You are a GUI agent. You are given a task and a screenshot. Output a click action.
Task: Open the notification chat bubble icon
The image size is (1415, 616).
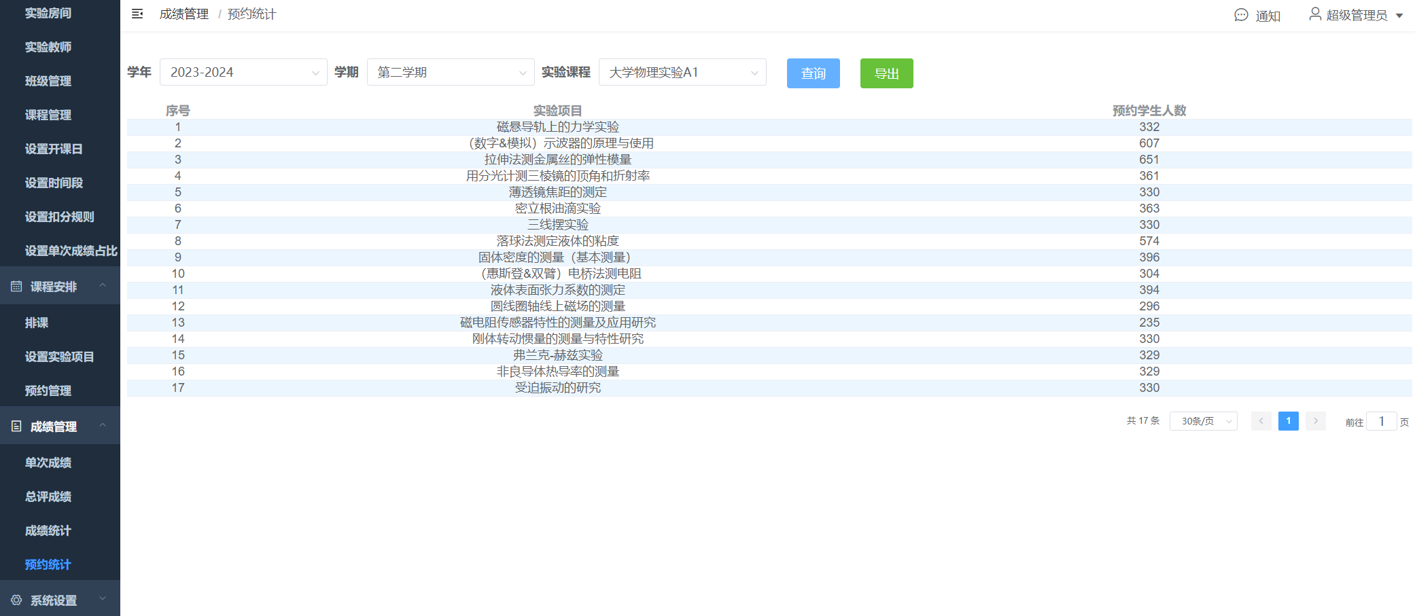point(1241,15)
